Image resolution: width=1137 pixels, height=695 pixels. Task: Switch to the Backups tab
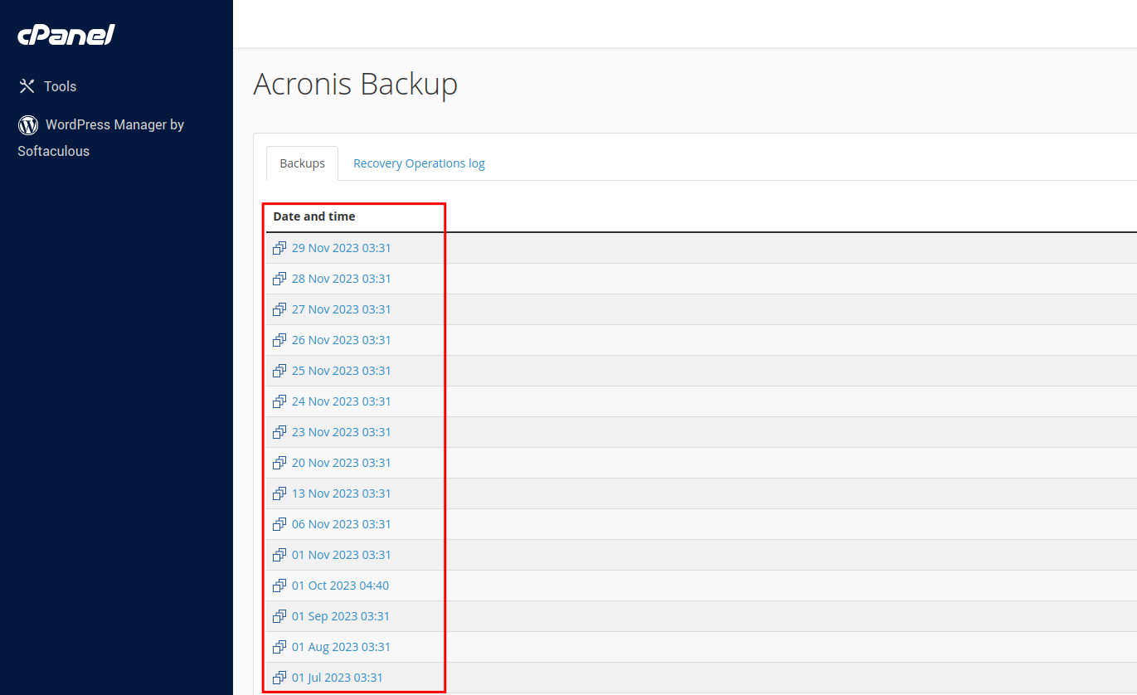point(302,163)
